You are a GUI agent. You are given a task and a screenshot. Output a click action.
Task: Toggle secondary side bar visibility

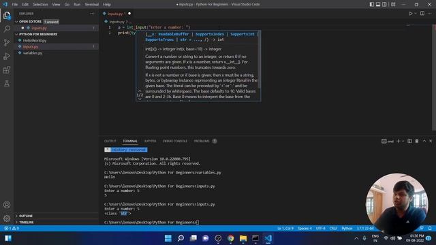tap(384, 4)
